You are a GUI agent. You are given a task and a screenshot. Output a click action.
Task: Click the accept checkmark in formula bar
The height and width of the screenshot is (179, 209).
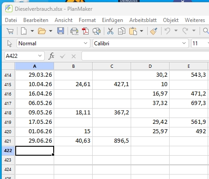click(63, 57)
